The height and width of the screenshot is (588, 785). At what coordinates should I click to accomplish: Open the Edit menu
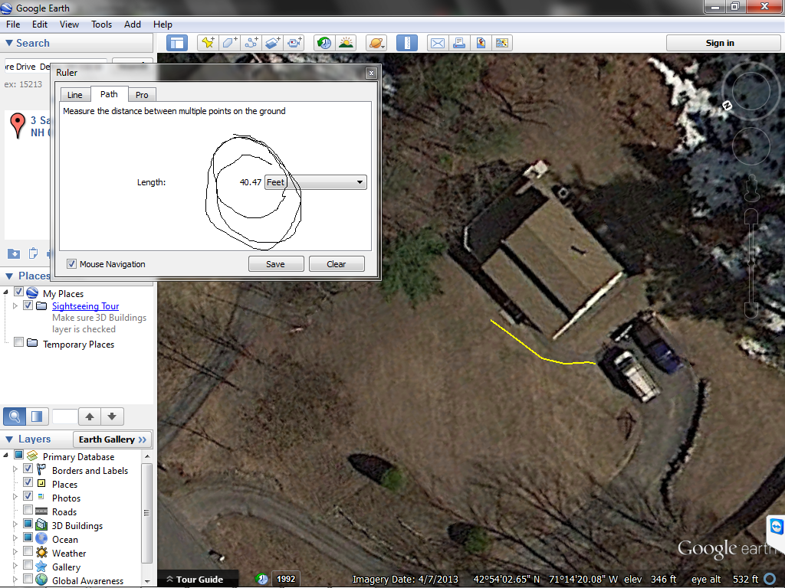(x=40, y=24)
